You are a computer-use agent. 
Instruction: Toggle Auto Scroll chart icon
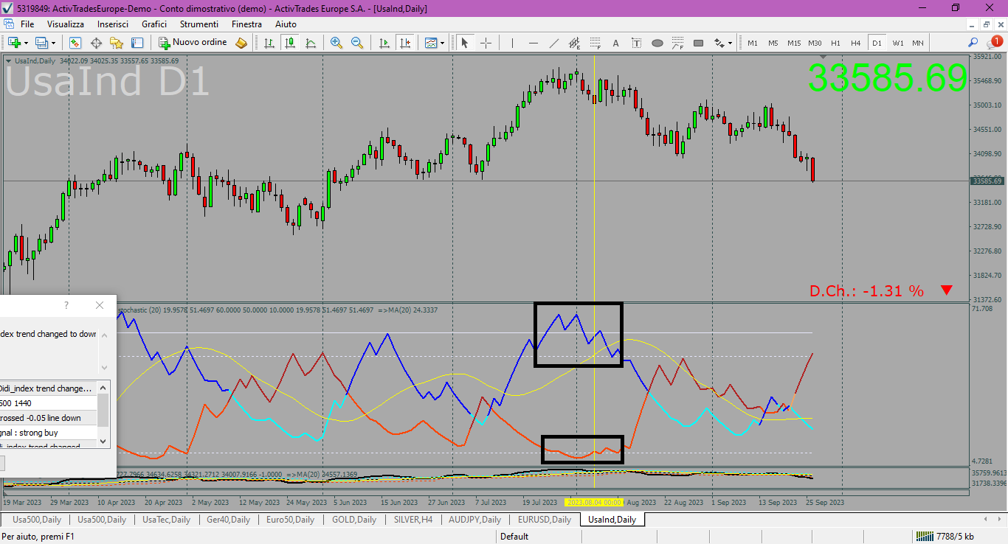point(384,43)
